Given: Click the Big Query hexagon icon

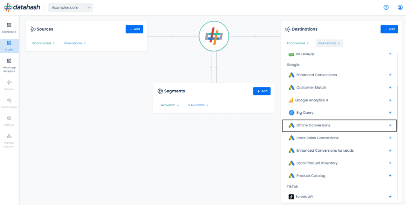Looking at the screenshot, I should point(291,113).
